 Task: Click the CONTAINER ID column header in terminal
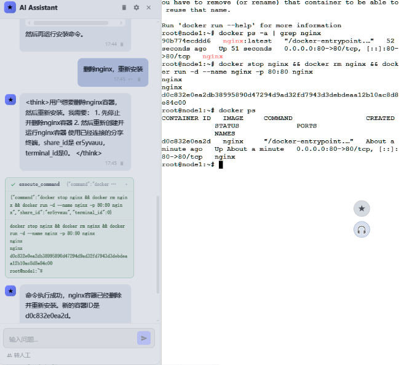click(186, 118)
